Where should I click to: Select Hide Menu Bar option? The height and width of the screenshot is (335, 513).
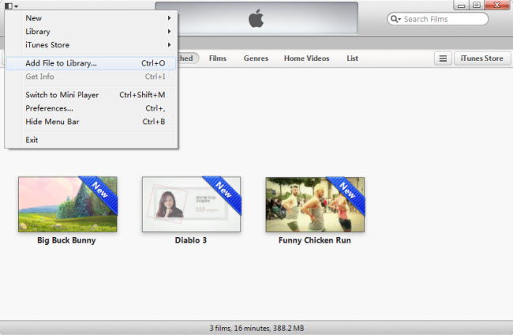91,122
